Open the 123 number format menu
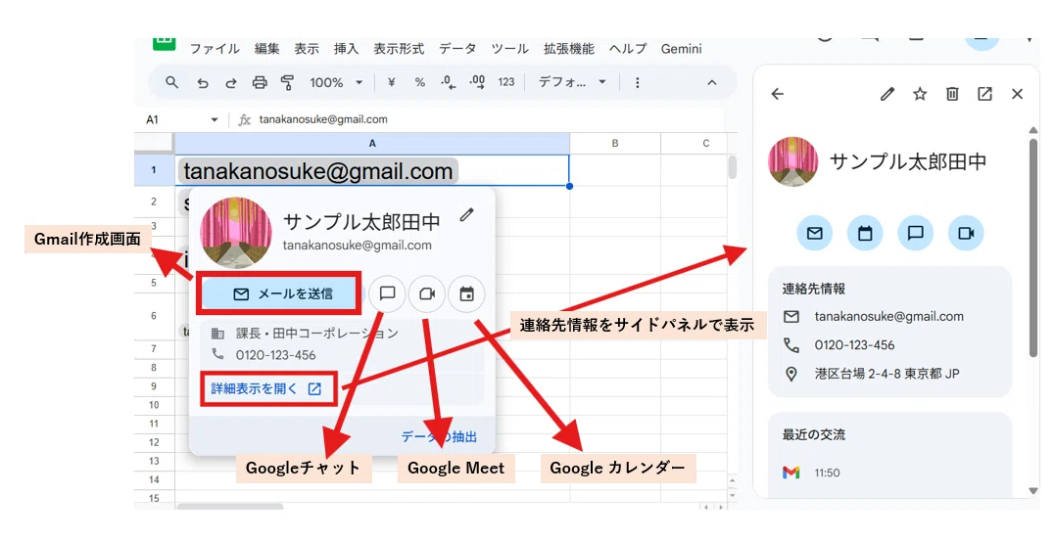This screenshot has height=539, width=1055. pos(506,82)
